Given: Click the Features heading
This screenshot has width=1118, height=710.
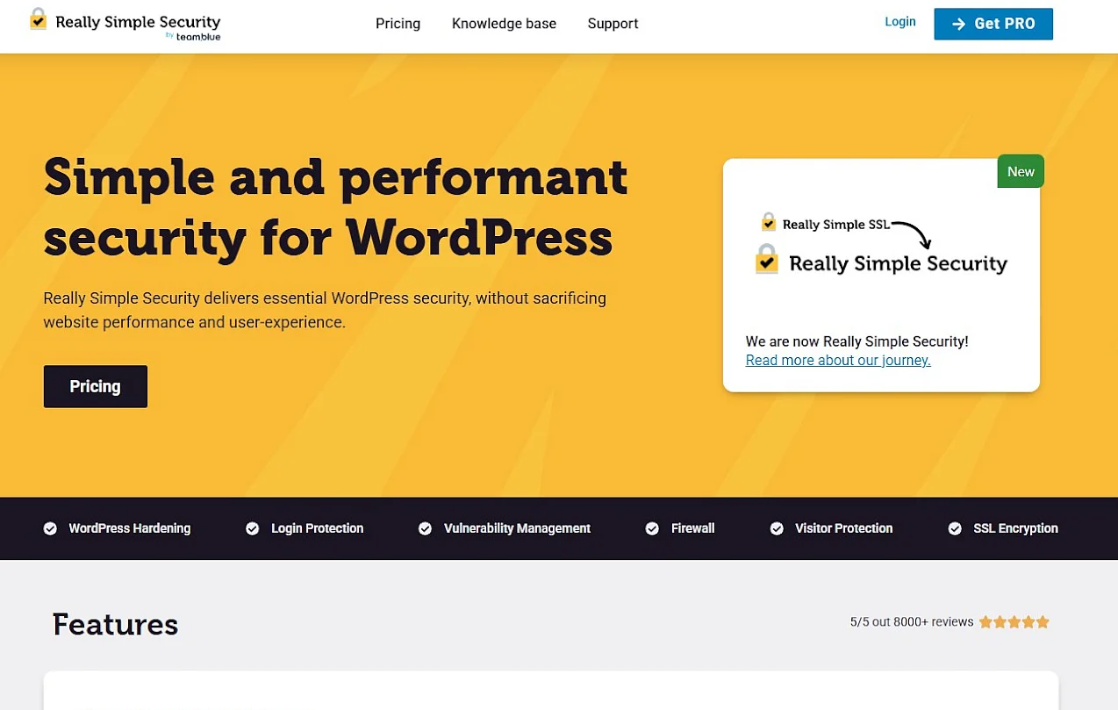Looking at the screenshot, I should [116, 625].
